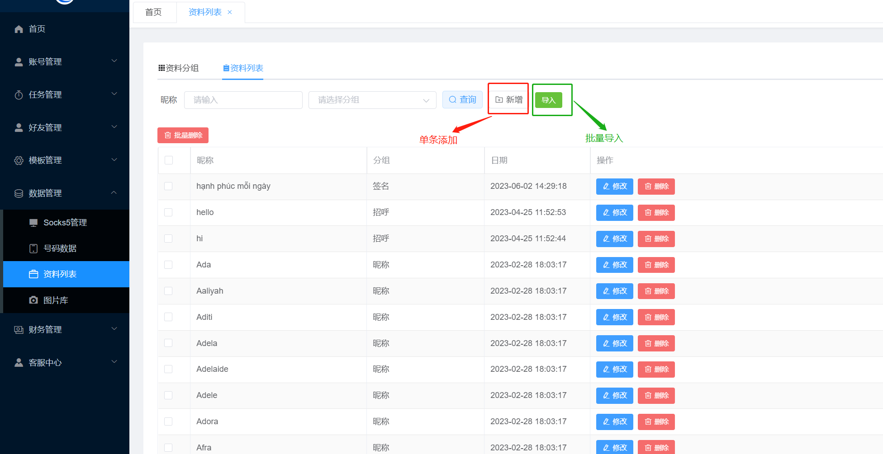The width and height of the screenshot is (883, 454).
Task: Check the checkbox for hello row
Action: pos(168,212)
